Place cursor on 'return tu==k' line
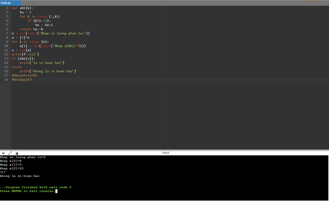Viewport: 329px width, 201px height. (x=31, y=29)
